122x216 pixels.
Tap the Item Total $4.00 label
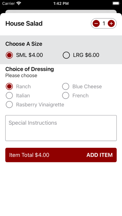click(x=29, y=155)
